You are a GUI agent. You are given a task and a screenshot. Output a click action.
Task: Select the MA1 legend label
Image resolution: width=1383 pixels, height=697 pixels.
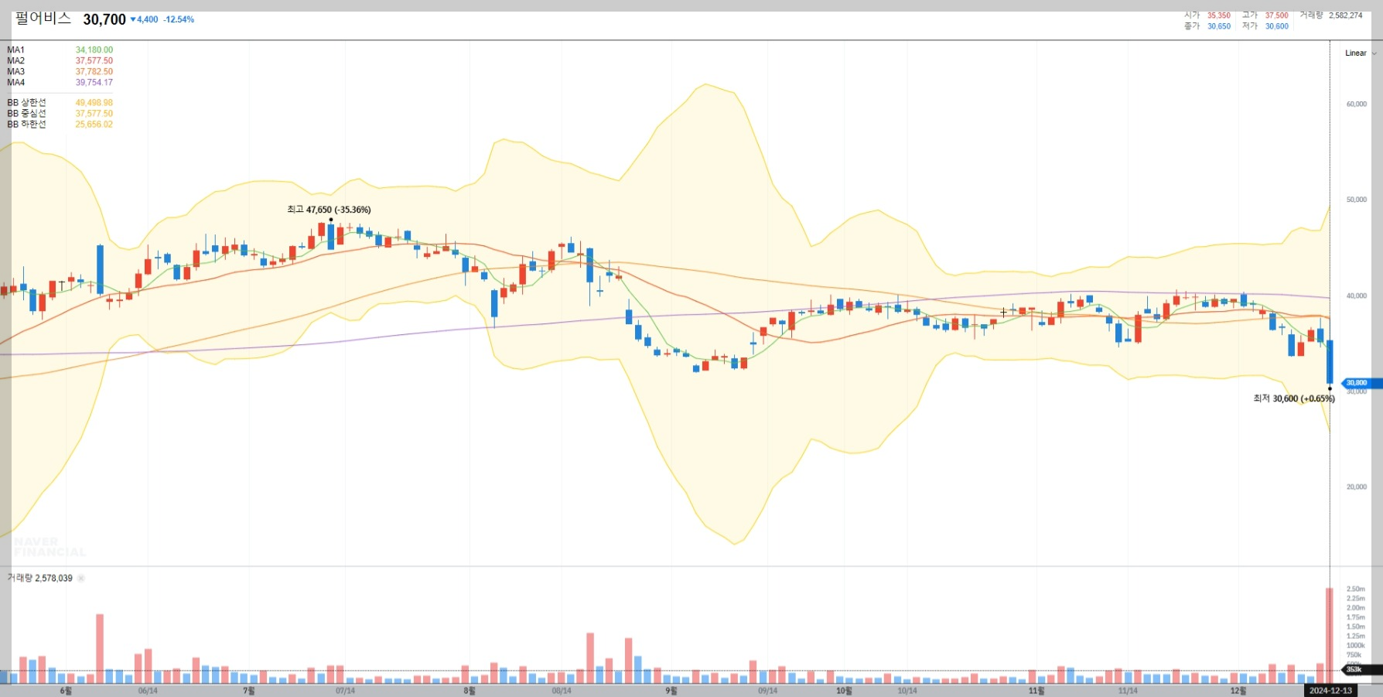[x=15, y=50]
